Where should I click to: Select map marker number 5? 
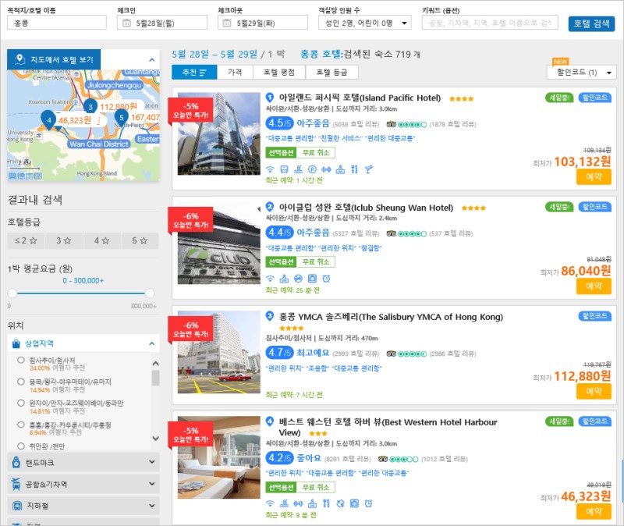pos(122,117)
